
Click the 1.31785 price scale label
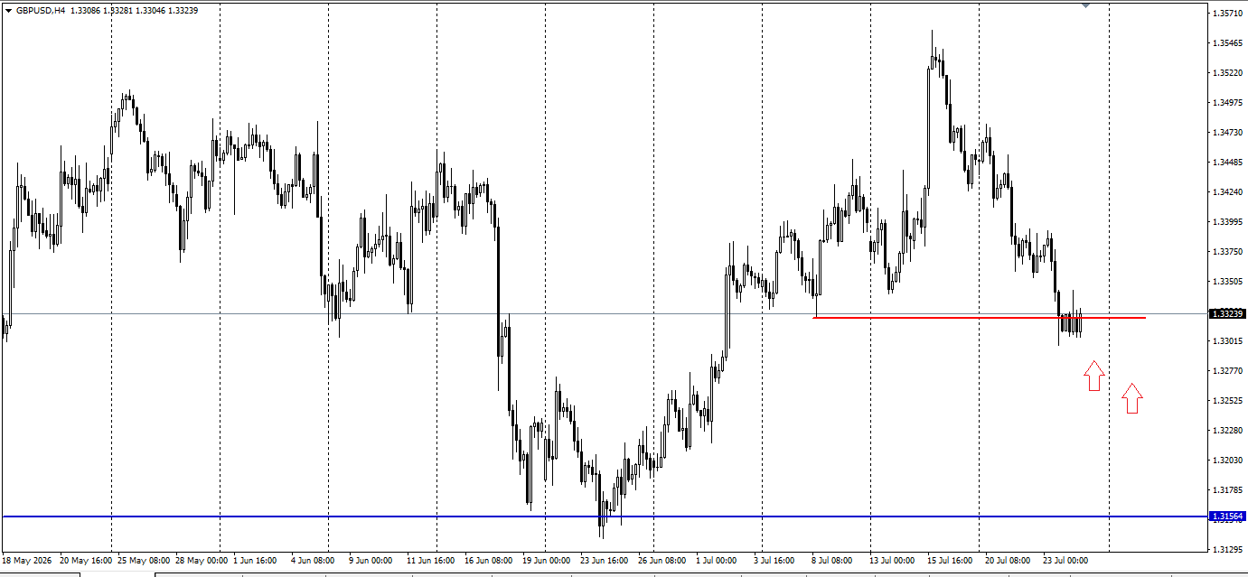pos(1227,490)
